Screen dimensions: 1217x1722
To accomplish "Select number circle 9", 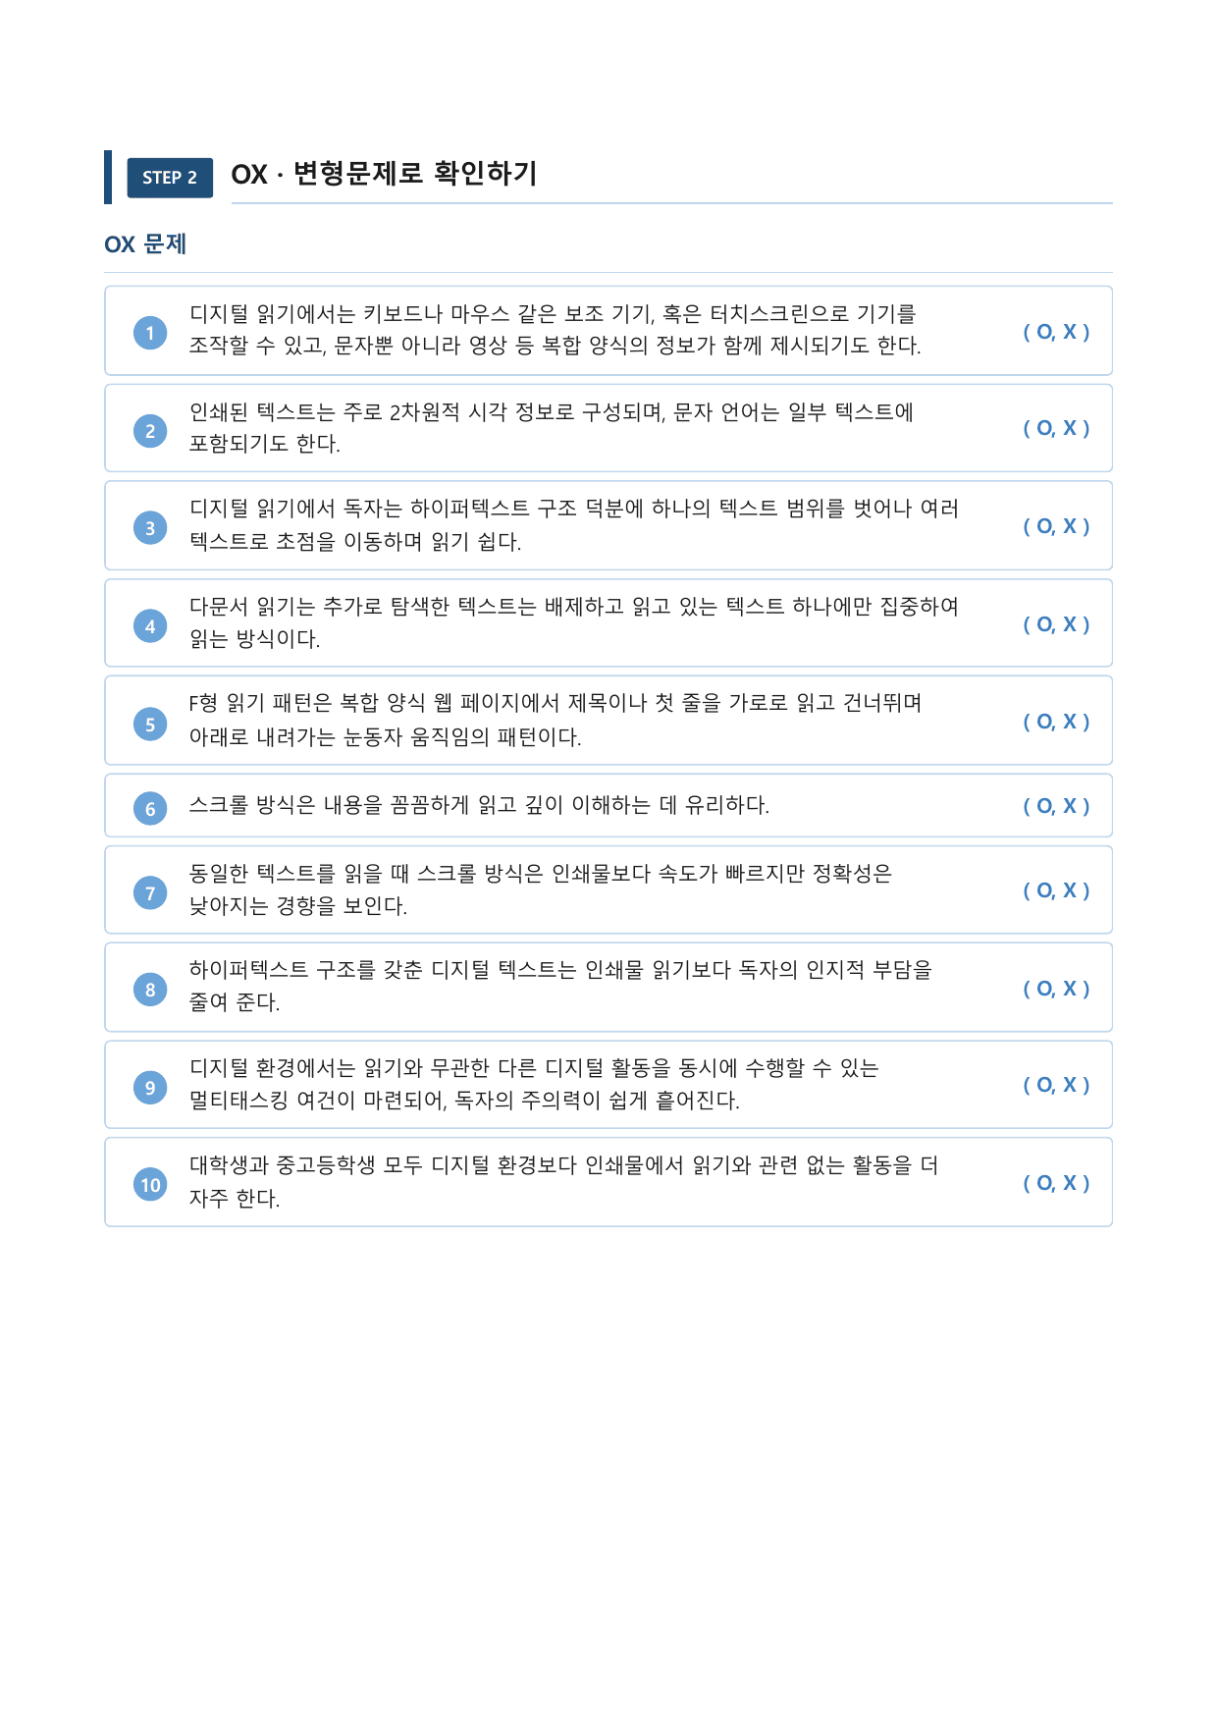I will coord(150,1087).
